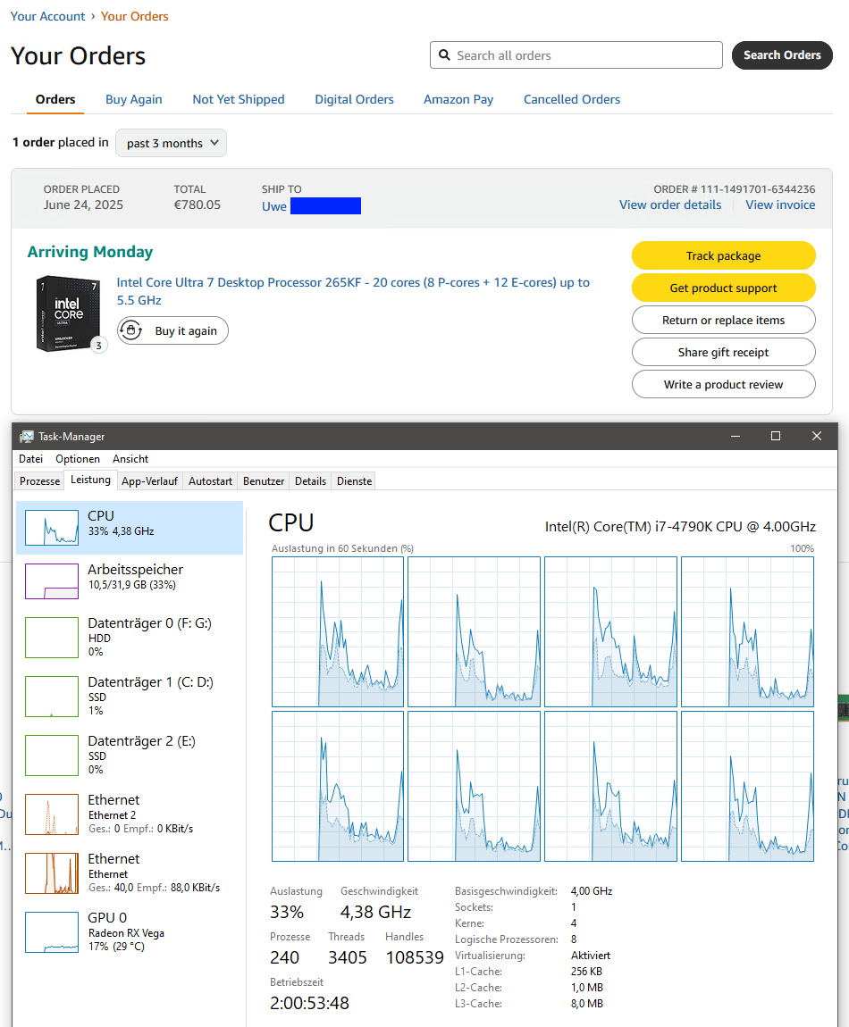Click the Buy it again cart icon
The image size is (849, 1027).
(131, 330)
